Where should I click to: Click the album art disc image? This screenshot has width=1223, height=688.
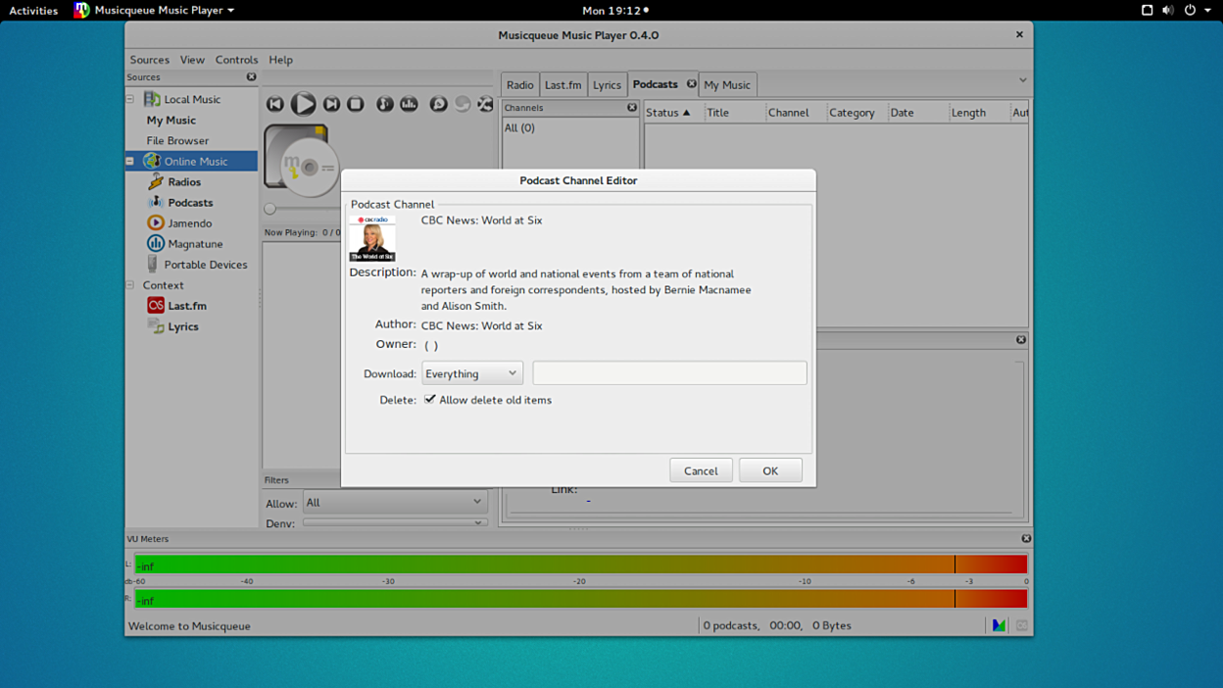(301, 161)
